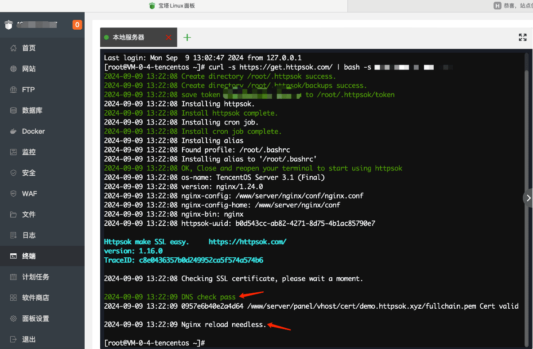This screenshot has width=533, height=349.
Task: Click the curl command line in terminal
Action: pos(279,67)
